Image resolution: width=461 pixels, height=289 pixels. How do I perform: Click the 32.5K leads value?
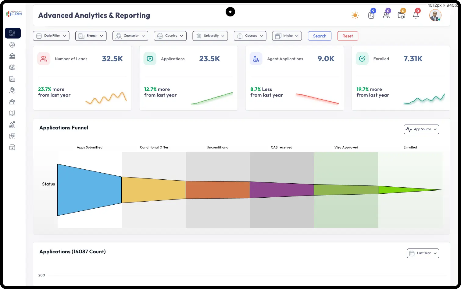point(113,59)
